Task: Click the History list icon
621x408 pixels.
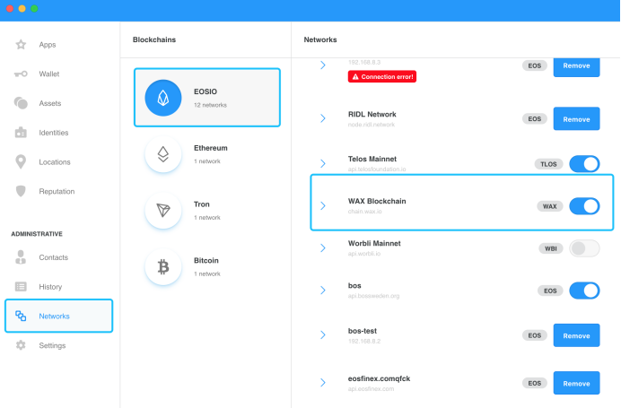Action: [x=21, y=287]
